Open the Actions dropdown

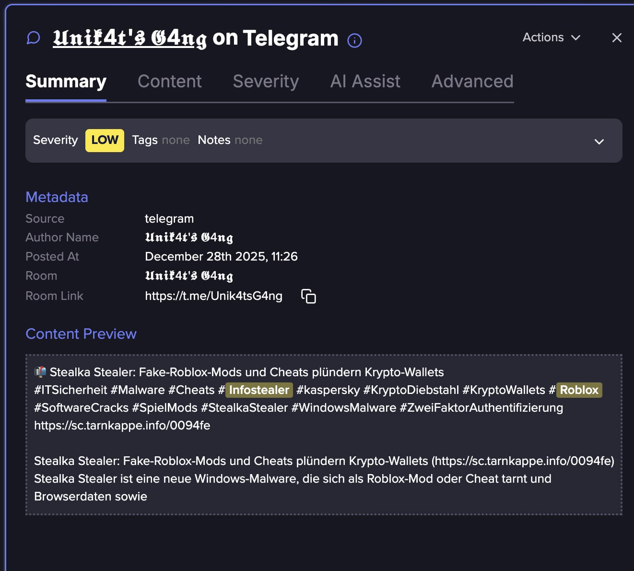pos(551,37)
